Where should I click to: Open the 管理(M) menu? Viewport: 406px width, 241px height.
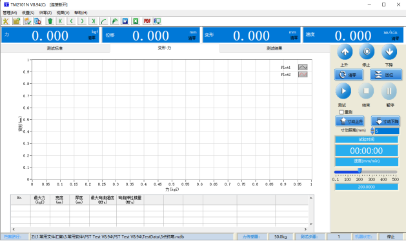[10, 13]
